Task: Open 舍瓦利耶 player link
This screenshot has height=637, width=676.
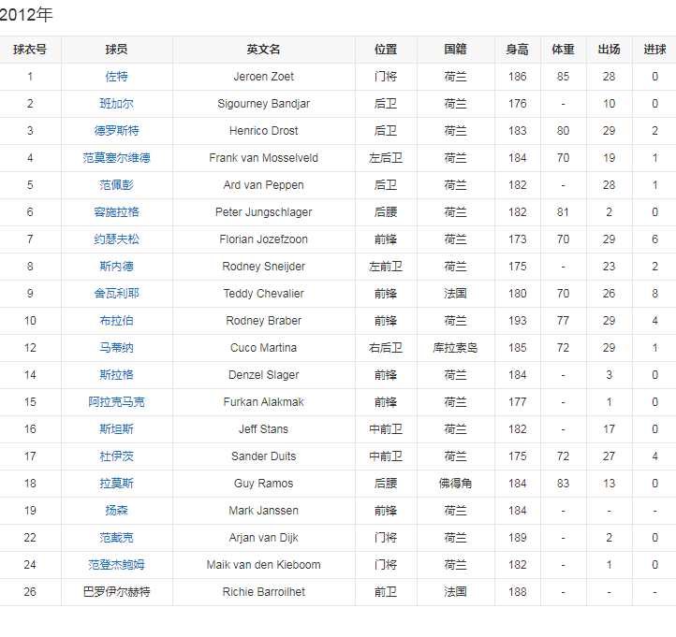Action: coord(117,294)
